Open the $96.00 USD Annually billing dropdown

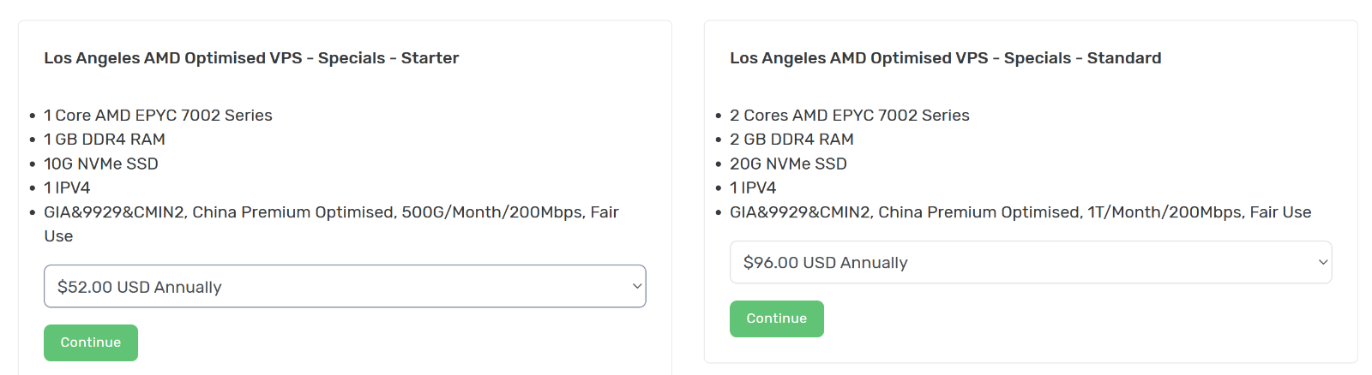click(1031, 262)
